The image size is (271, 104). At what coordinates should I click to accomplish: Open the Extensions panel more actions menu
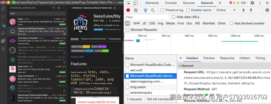(64, 8)
